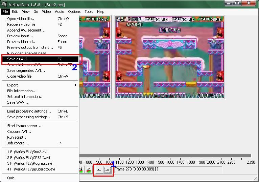Choose Append AVI segment...
The width and height of the screenshot is (259, 182).
tap(40, 30)
